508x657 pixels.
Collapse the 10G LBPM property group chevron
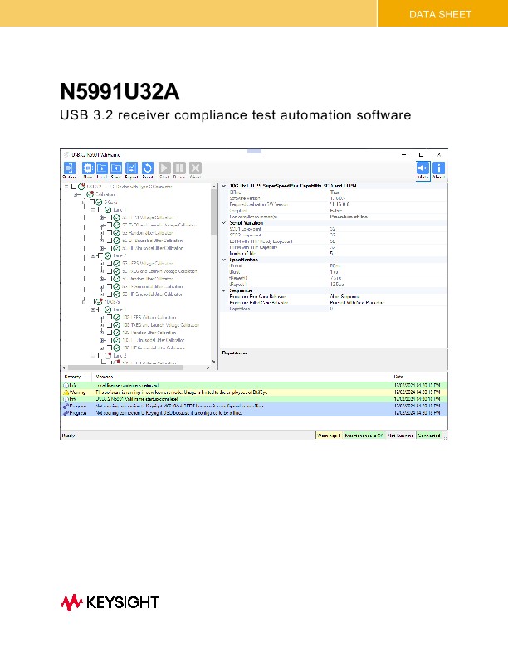224,186
